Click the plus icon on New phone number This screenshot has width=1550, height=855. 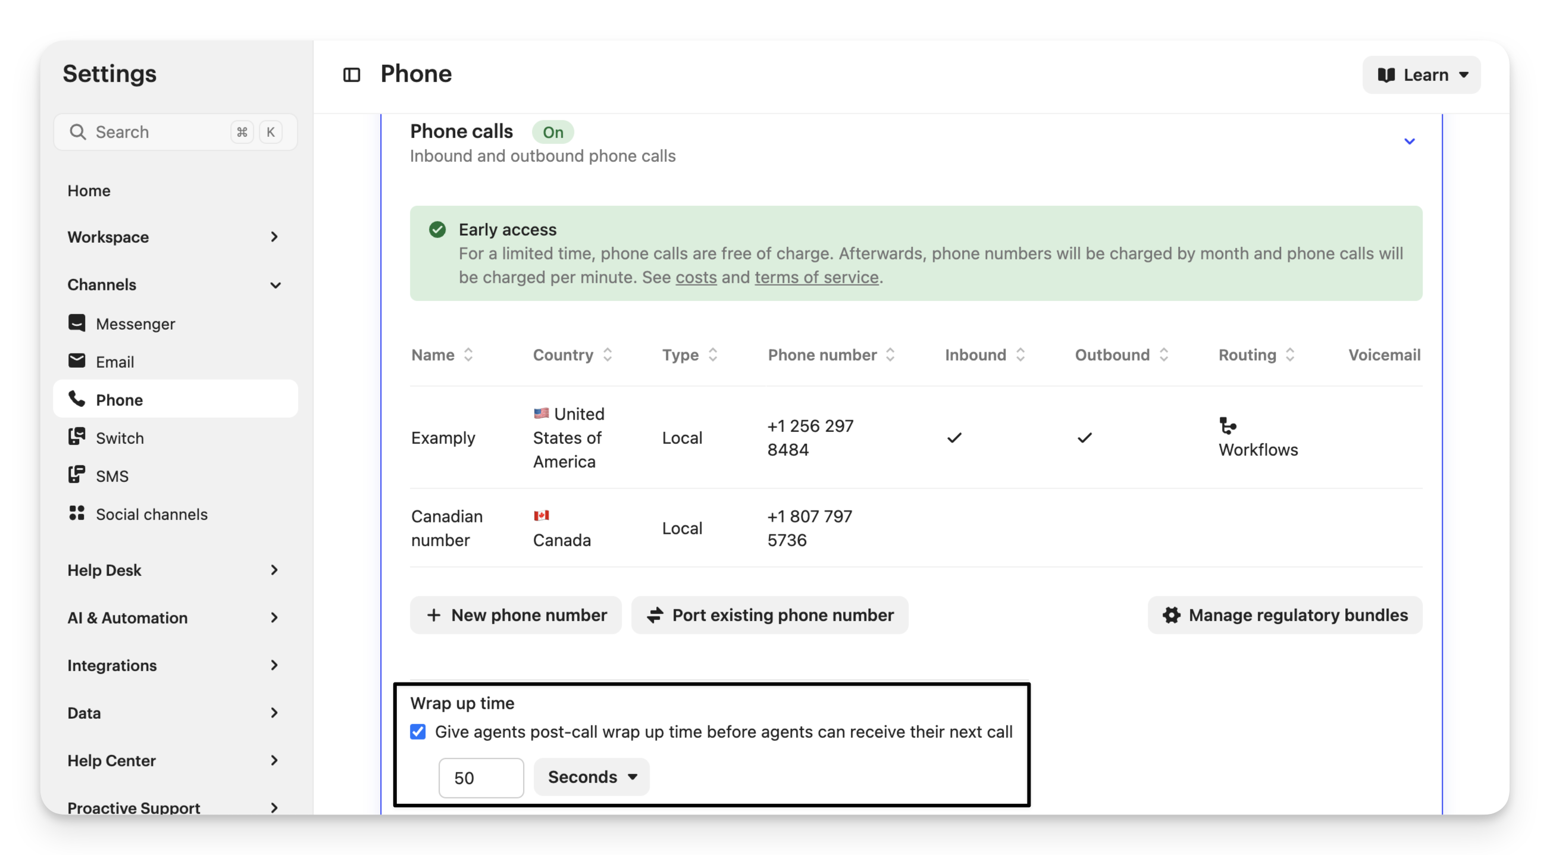pyautogui.click(x=433, y=615)
